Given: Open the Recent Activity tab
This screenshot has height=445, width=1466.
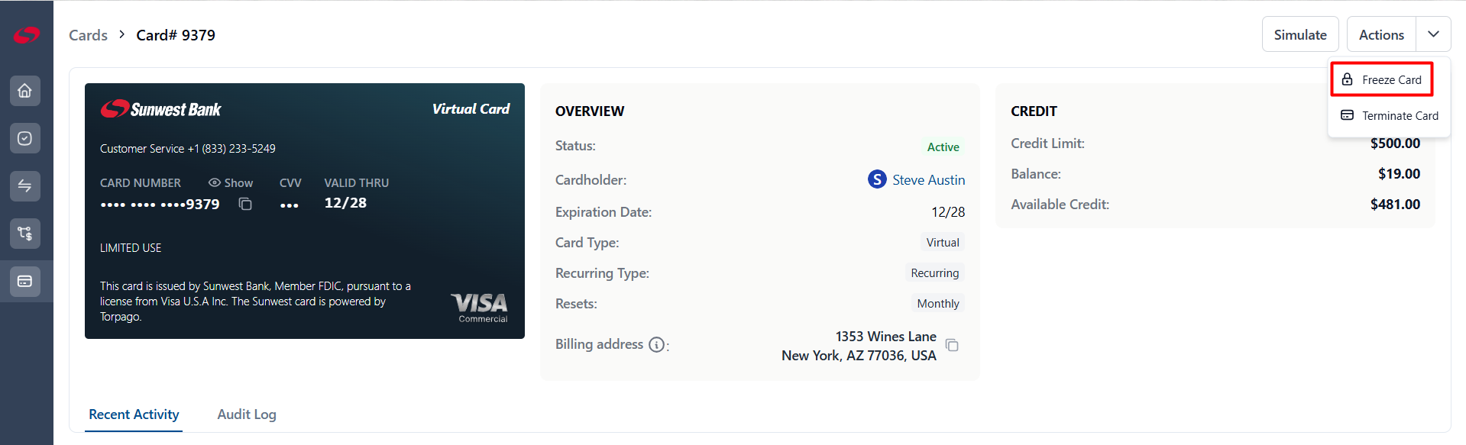Looking at the screenshot, I should point(134,414).
